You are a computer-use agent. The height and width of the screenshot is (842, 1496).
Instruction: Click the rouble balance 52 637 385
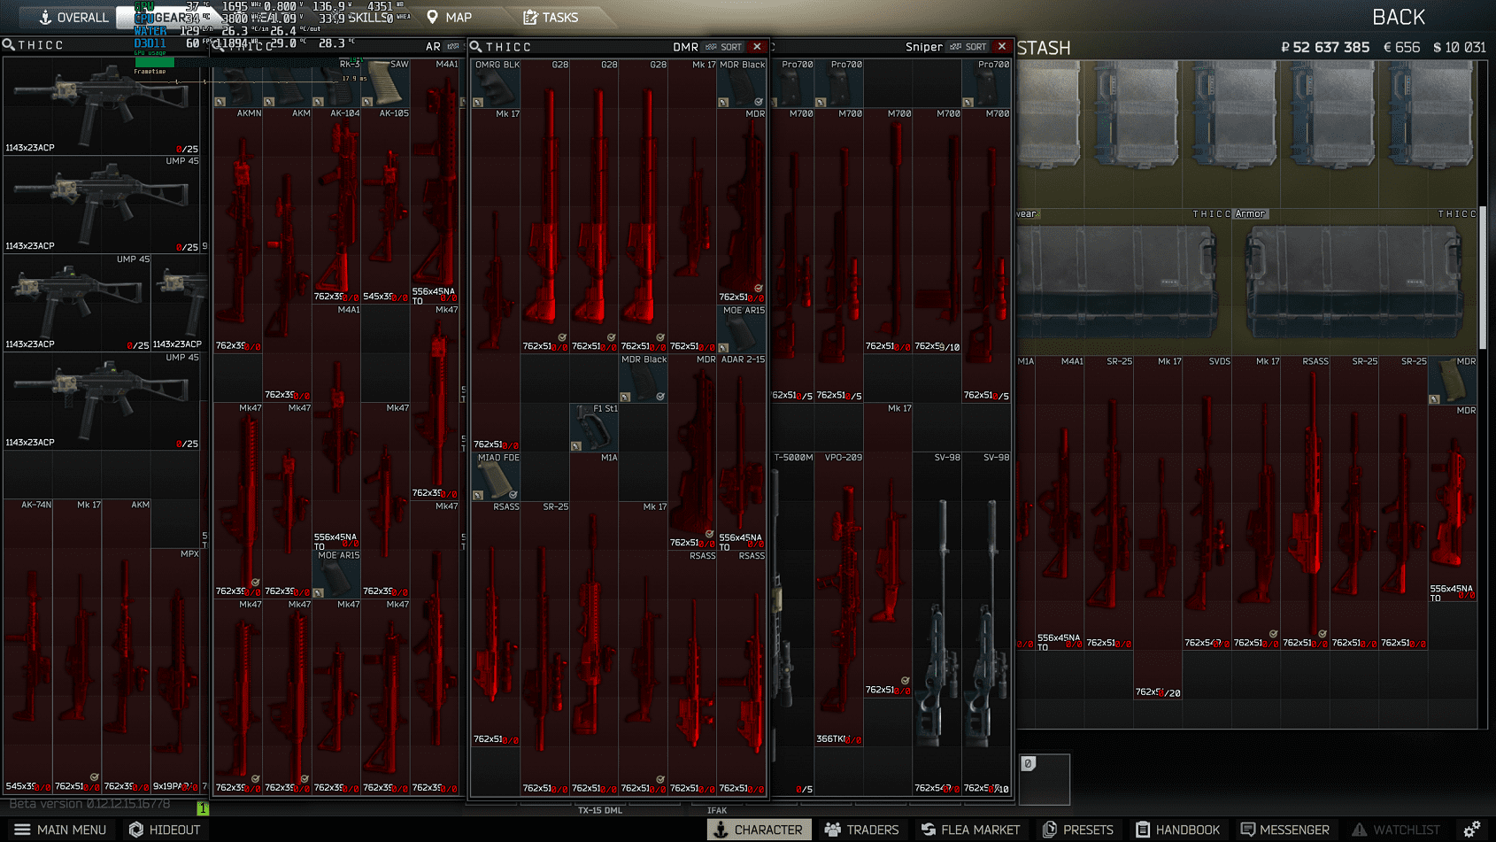1325,47
